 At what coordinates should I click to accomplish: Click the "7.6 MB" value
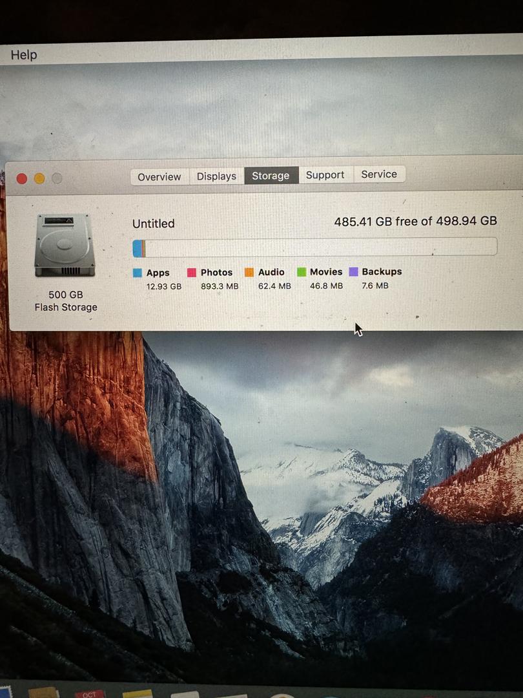click(x=375, y=286)
